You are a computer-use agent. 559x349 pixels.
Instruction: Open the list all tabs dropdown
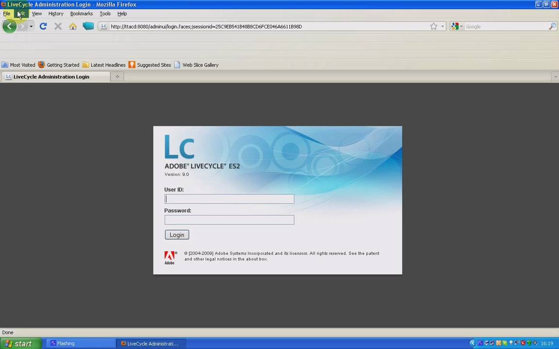point(555,77)
